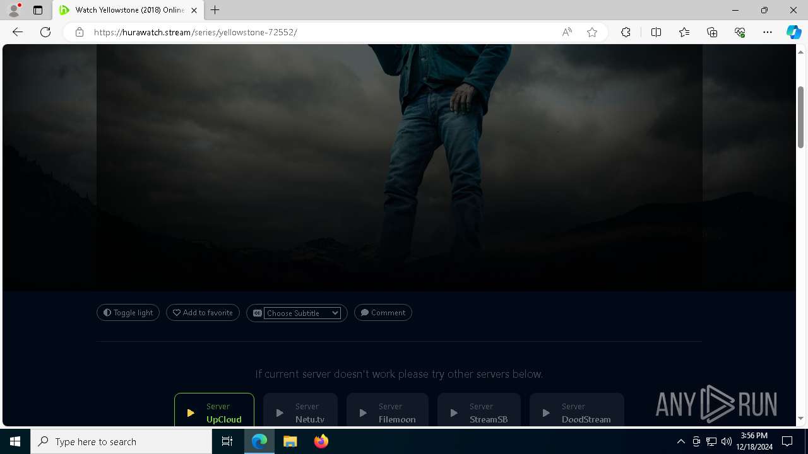Viewport: 808px width, 454px height.
Task: Select the UpCloud server
Action: click(x=214, y=410)
